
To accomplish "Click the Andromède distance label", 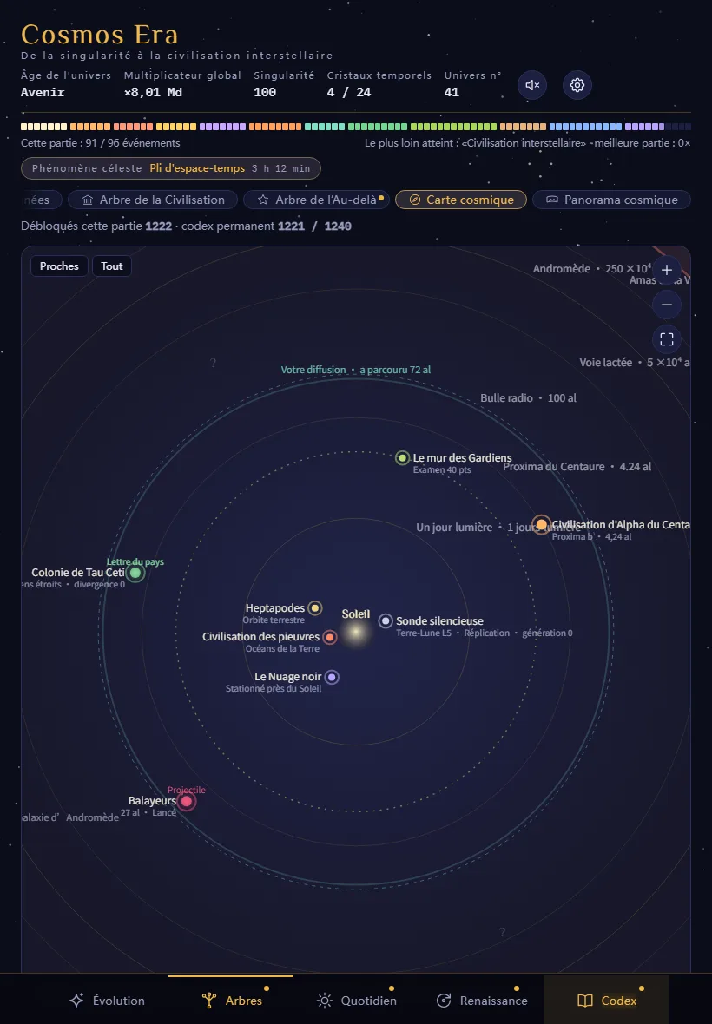I will click(x=592, y=269).
